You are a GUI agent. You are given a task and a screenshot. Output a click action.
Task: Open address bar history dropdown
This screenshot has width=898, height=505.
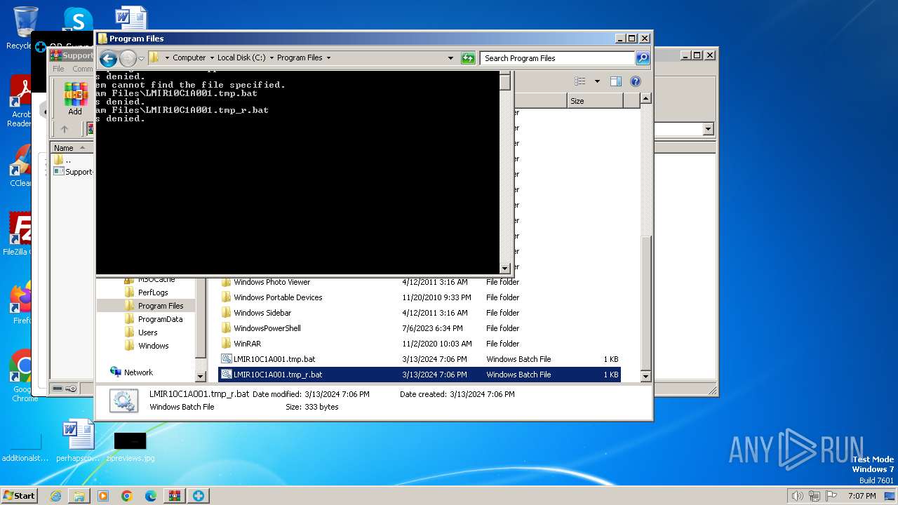point(450,58)
